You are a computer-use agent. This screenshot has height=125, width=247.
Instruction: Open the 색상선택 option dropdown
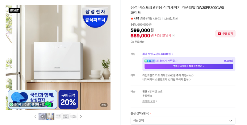click(x=183, y=121)
